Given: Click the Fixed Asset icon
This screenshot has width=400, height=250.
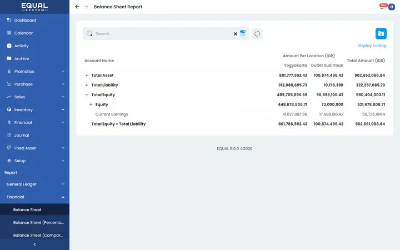Looking at the screenshot, I should pos(9,148).
